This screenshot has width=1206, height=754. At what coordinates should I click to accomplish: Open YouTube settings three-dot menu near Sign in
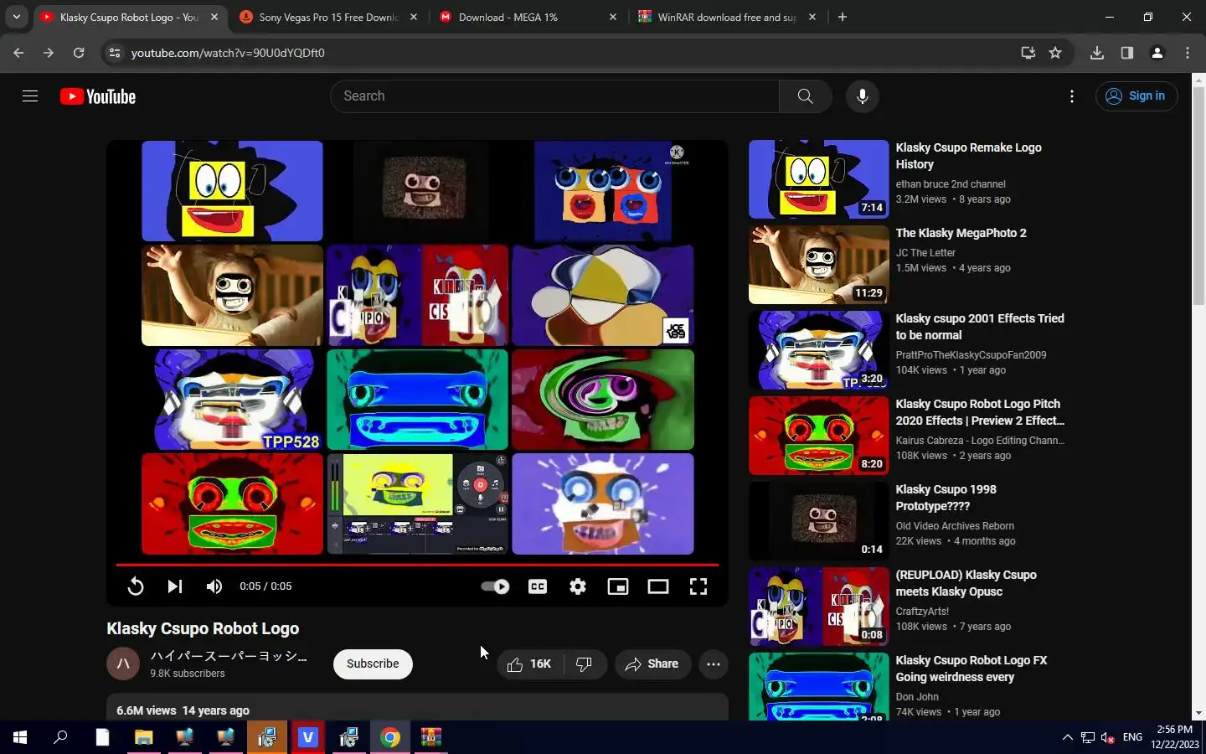click(x=1071, y=96)
